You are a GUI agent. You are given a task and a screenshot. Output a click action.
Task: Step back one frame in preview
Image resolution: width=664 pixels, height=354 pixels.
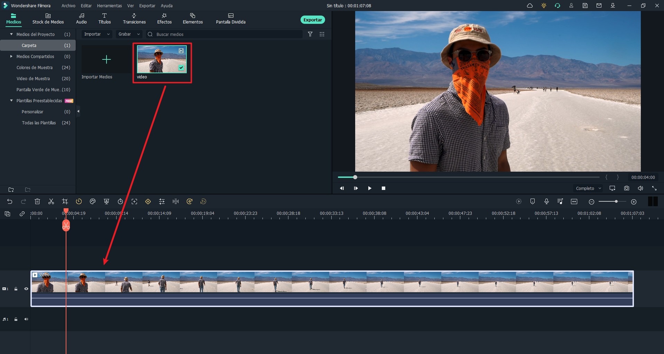[x=342, y=188]
